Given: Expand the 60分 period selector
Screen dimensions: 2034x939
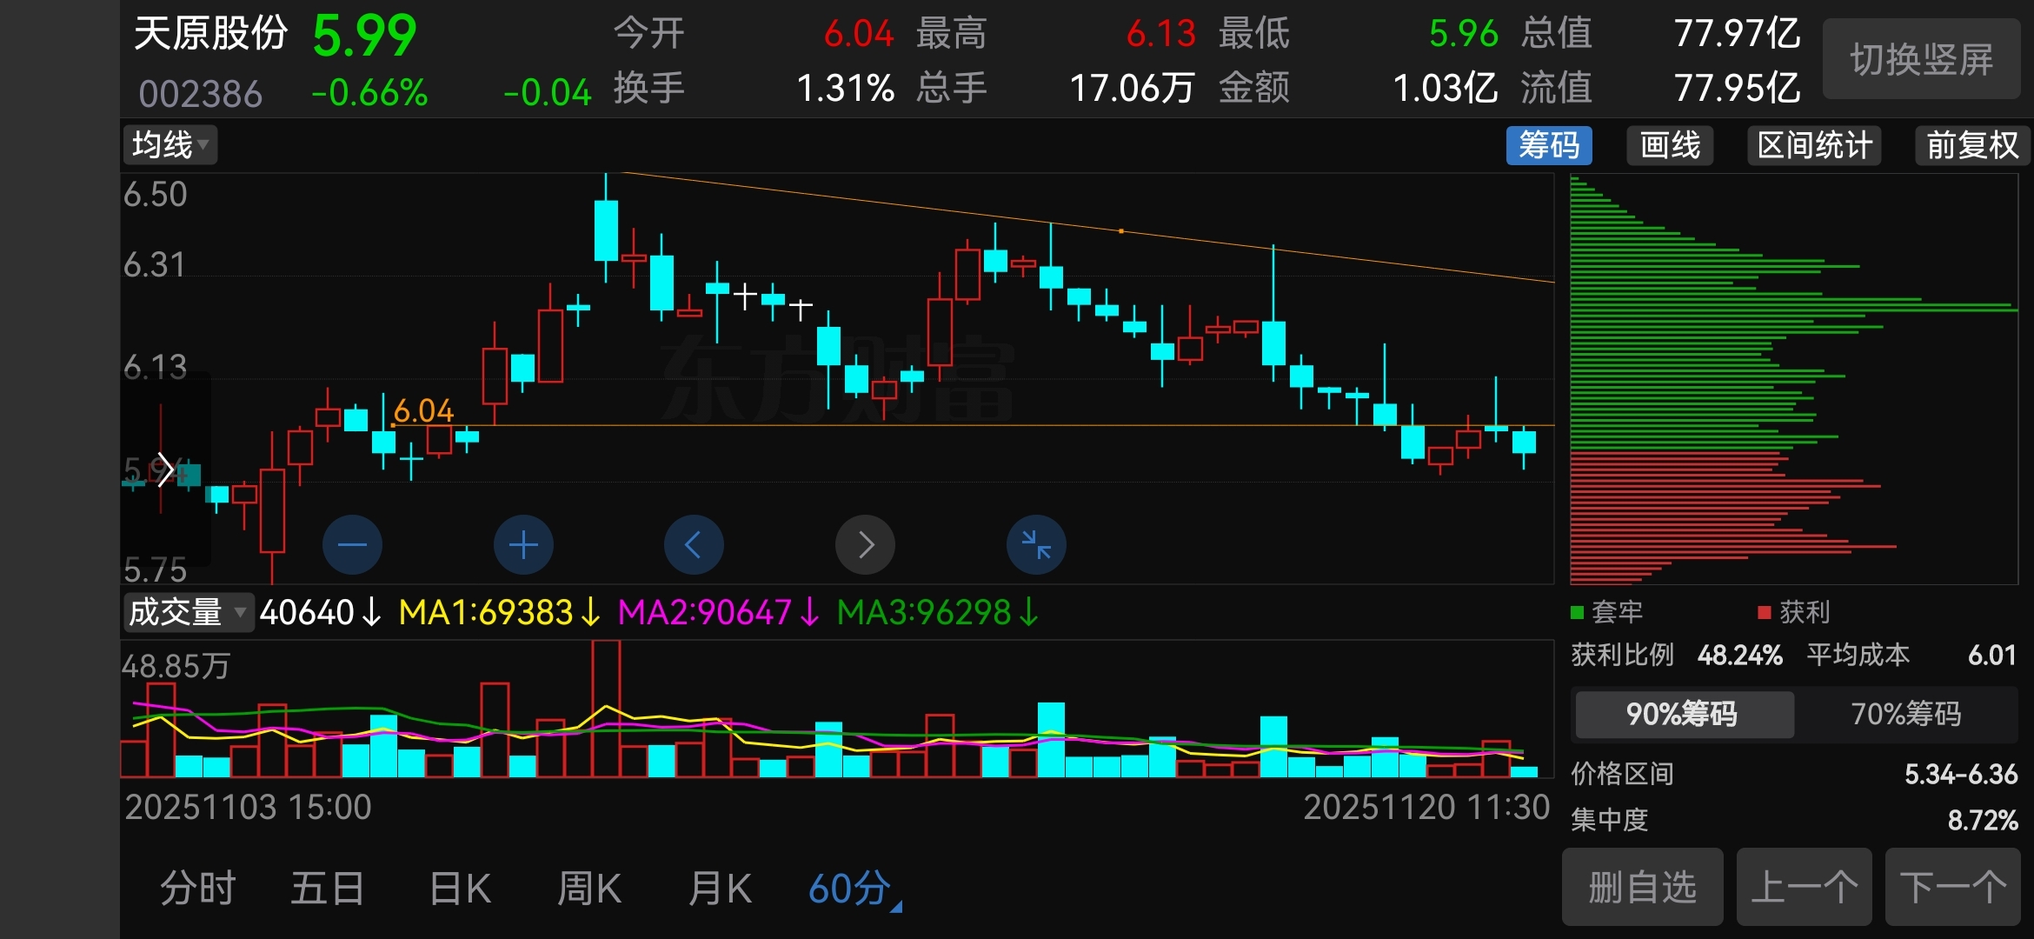Looking at the screenshot, I should tap(854, 889).
